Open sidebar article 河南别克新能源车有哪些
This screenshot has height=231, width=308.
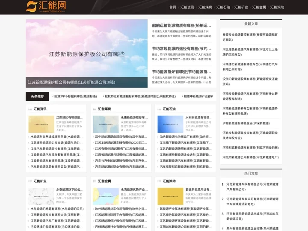(250, 148)
